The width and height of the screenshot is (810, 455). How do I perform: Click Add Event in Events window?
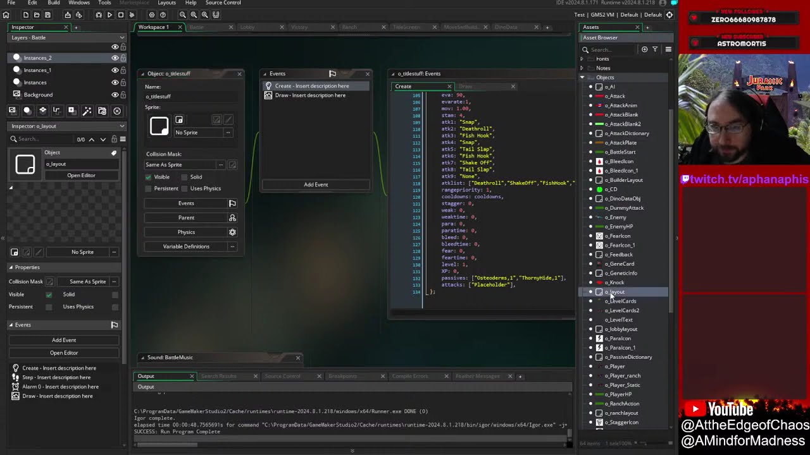point(316,185)
